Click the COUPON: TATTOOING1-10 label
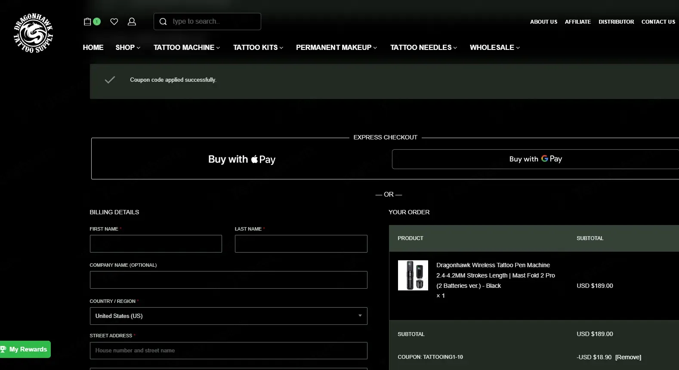This screenshot has width=679, height=370. click(430, 357)
